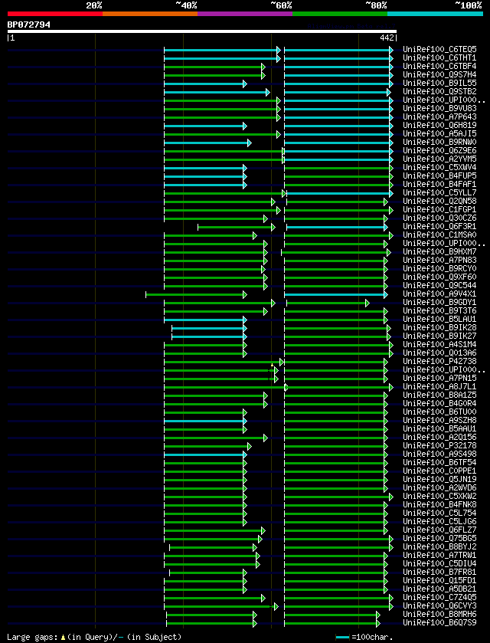
Task: Select the UniRef100_Q15FD1 label
Action: pos(439,579)
